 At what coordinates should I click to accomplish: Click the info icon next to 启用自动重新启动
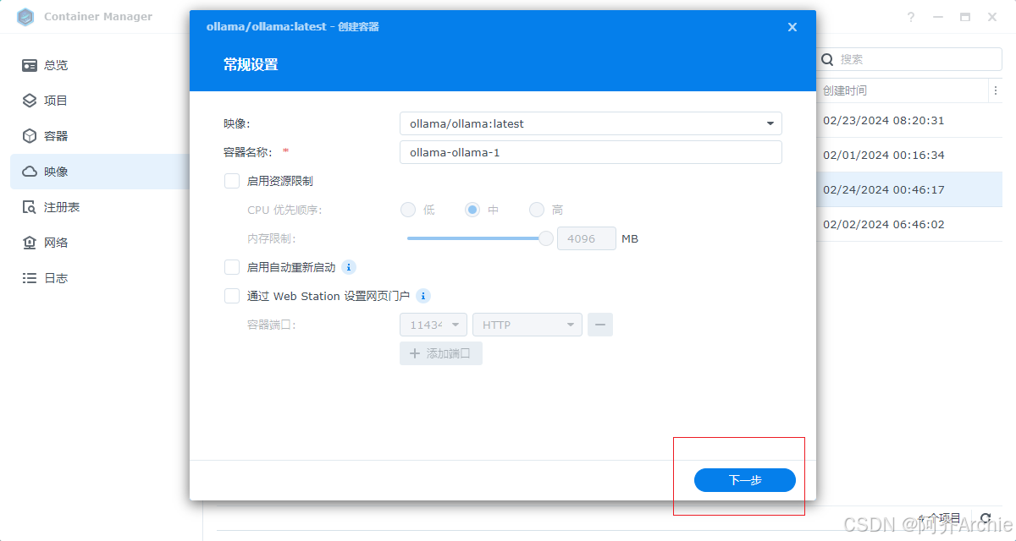click(x=348, y=266)
